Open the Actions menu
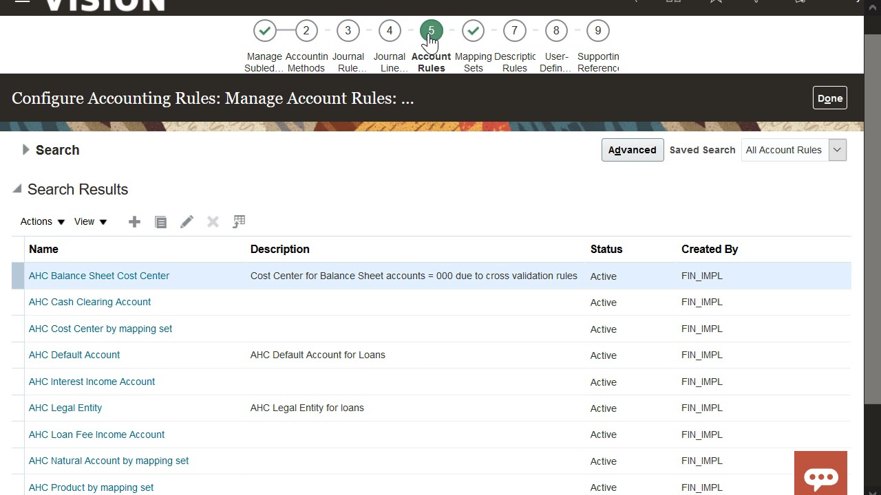Screen dimensions: 881x495 (x=42, y=221)
